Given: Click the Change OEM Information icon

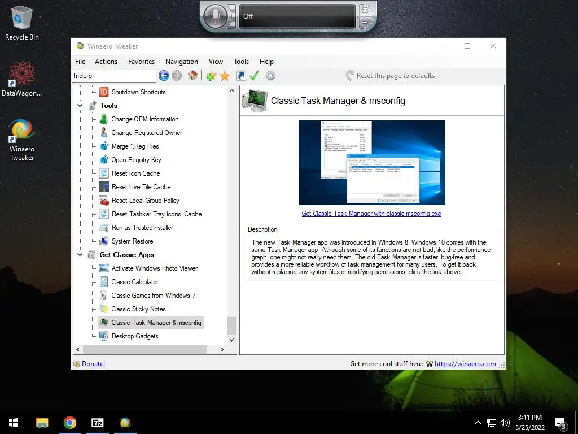Looking at the screenshot, I should [104, 119].
